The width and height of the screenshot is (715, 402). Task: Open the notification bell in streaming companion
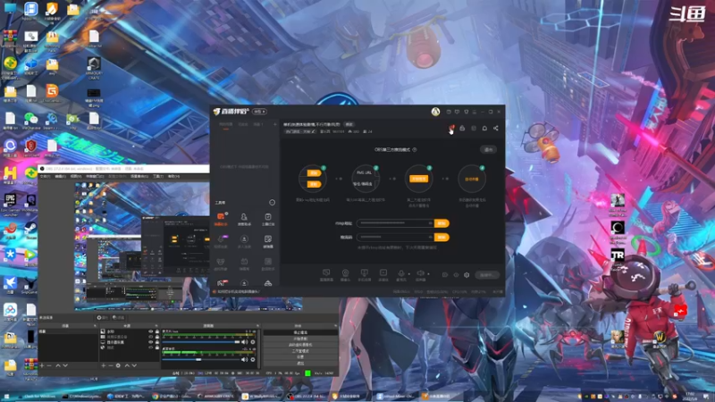click(x=484, y=128)
